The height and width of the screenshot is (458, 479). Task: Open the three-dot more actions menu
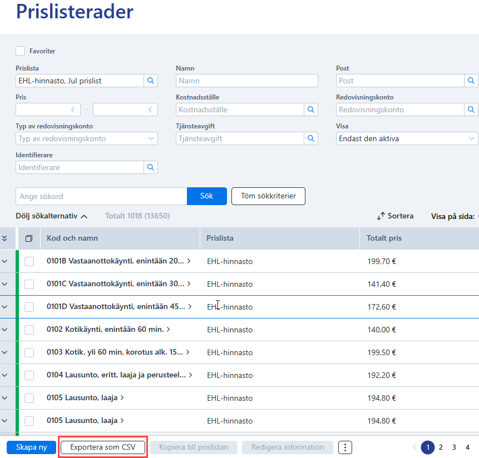345,447
